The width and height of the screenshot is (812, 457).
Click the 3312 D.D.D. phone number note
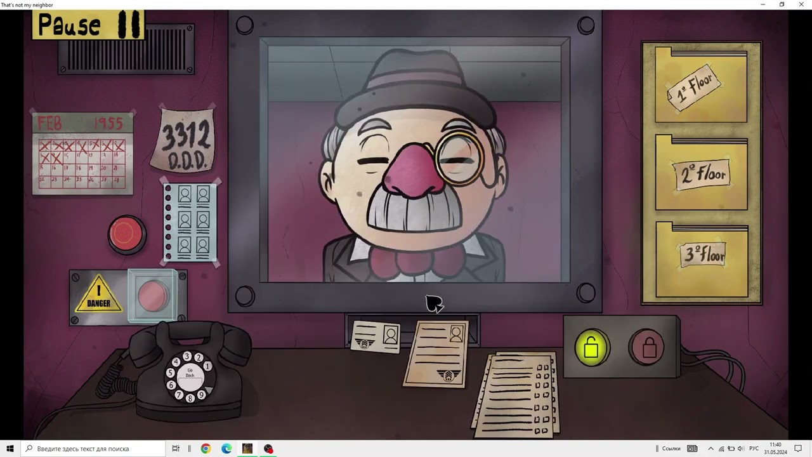coord(184,141)
